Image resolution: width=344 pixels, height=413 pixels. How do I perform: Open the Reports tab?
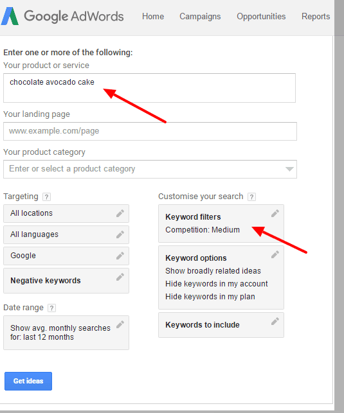tap(316, 16)
